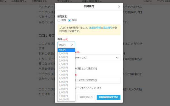Viewport: 170px width, 106px height.
Task: Remove the #ココナラブログ tag
Action: [x=96, y=80]
